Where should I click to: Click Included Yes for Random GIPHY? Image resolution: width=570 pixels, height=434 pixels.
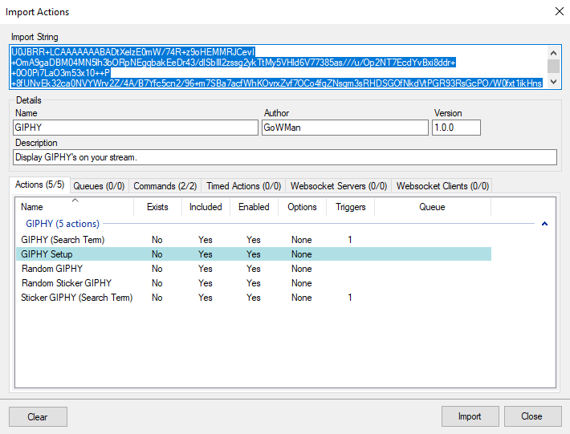tap(206, 269)
